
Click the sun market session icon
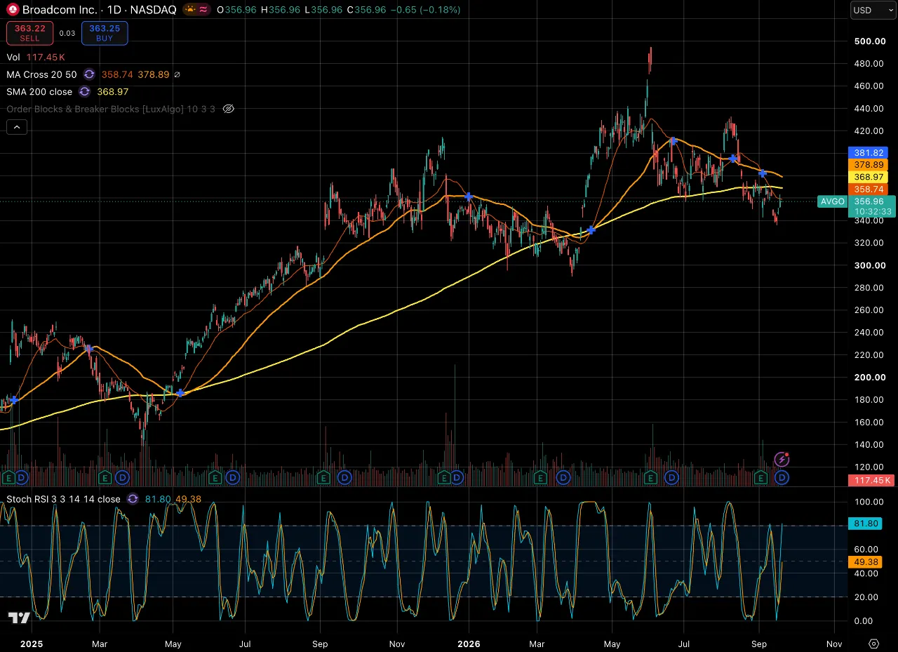(x=190, y=10)
